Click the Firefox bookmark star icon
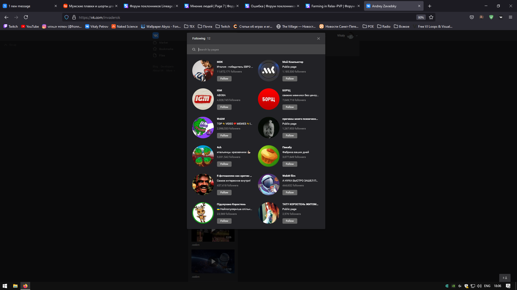Screen dimensions: 517x290 [x=431, y=17]
